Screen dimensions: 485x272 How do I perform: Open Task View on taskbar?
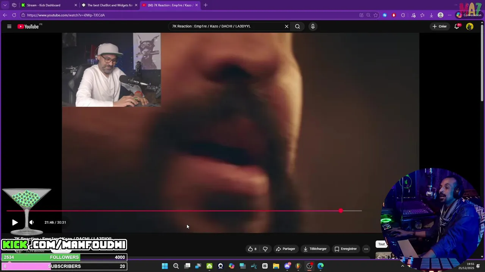187,266
